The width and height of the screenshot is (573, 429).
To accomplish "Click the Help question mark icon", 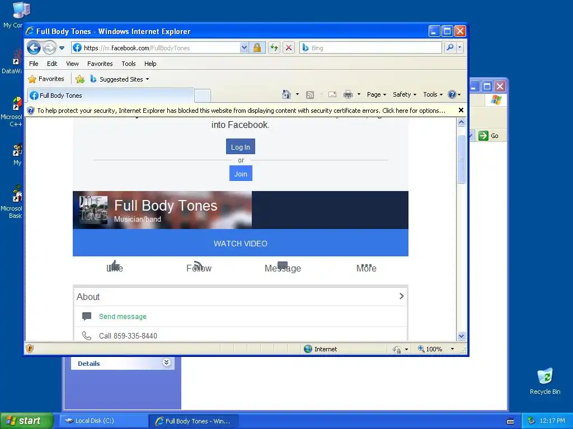I will pos(452,94).
